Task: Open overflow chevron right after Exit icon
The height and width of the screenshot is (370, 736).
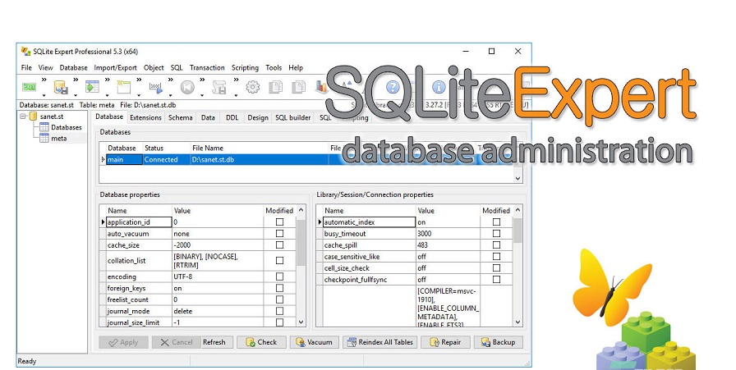Action: (x=44, y=80)
